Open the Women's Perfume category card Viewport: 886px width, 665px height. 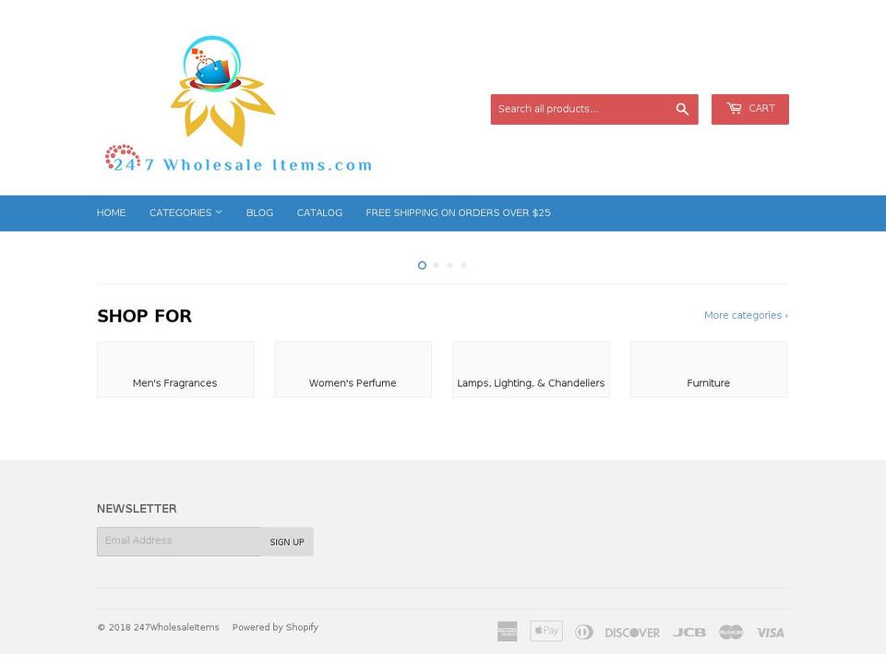click(x=353, y=369)
